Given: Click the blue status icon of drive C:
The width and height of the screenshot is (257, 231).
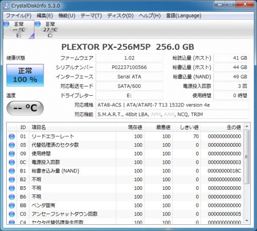Looking at the screenshot, I should 38,24.
